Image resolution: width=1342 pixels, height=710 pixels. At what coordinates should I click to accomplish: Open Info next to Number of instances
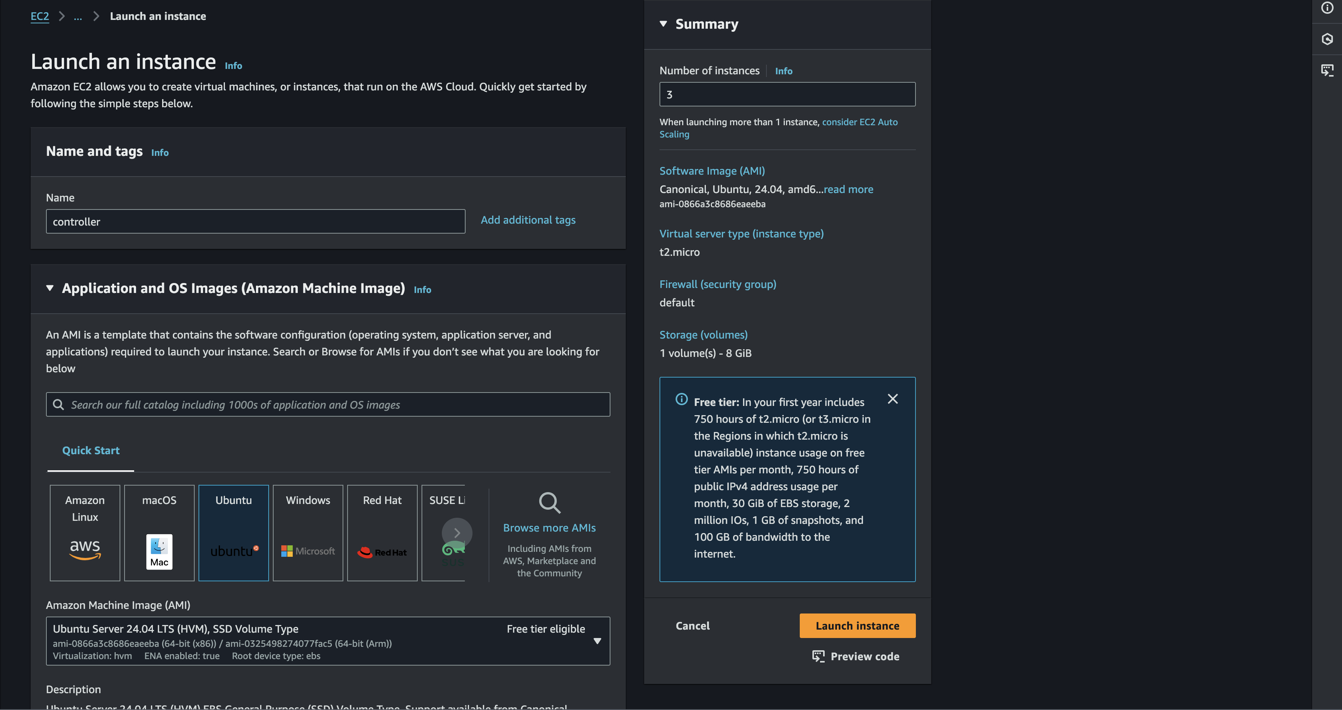tap(784, 71)
